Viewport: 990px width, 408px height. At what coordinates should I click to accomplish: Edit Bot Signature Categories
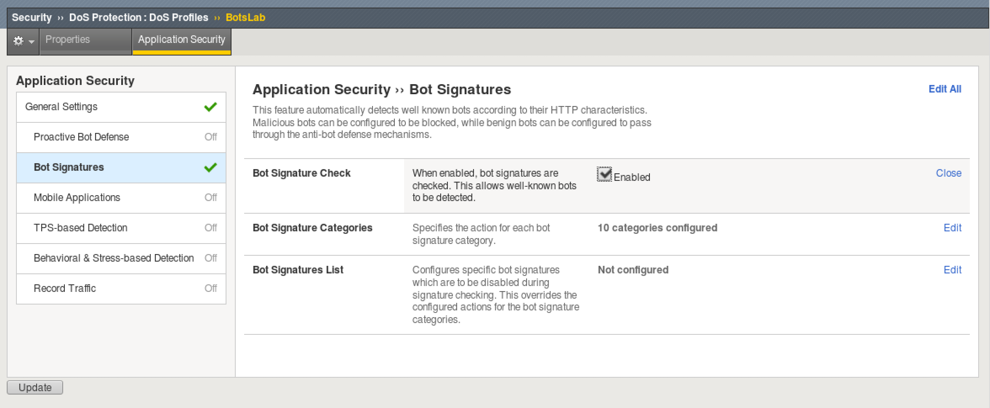tap(953, 228)
